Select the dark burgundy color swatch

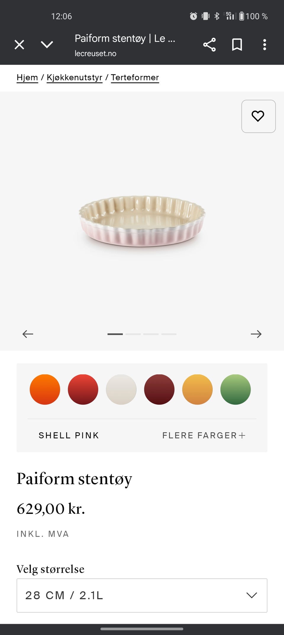(x=159, y=389)
